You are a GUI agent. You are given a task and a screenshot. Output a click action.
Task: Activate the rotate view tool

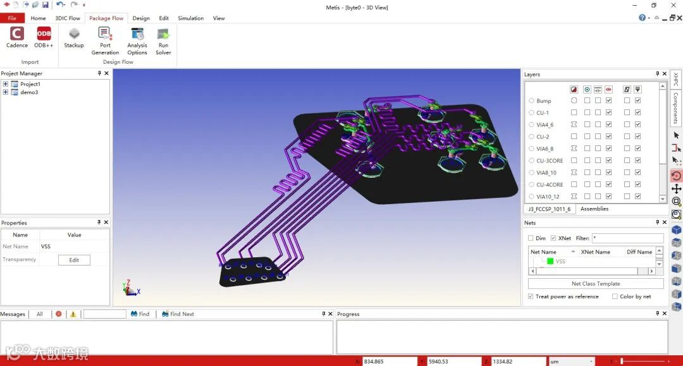tap(676, 176)
